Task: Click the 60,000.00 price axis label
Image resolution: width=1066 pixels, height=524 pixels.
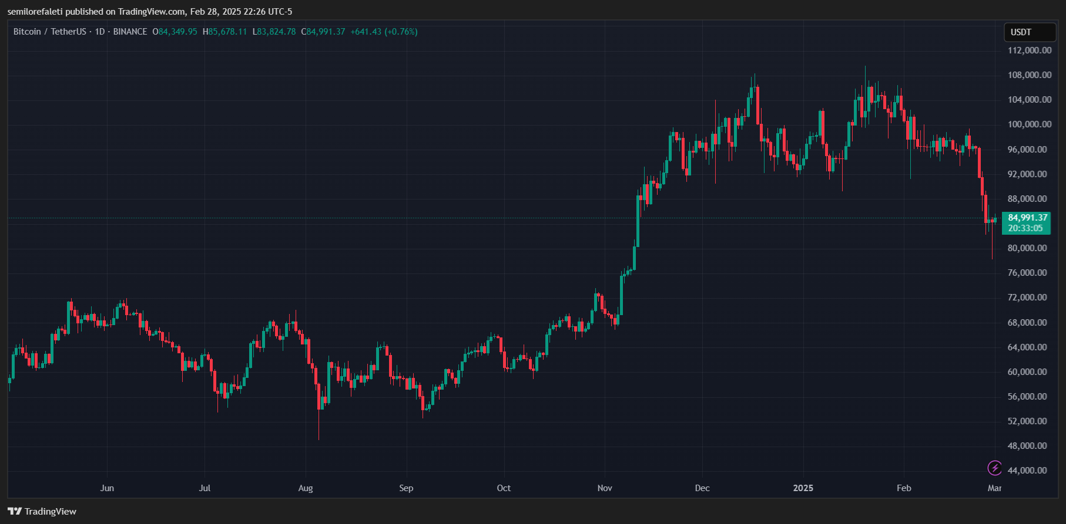Action: tap(1027, 372)
